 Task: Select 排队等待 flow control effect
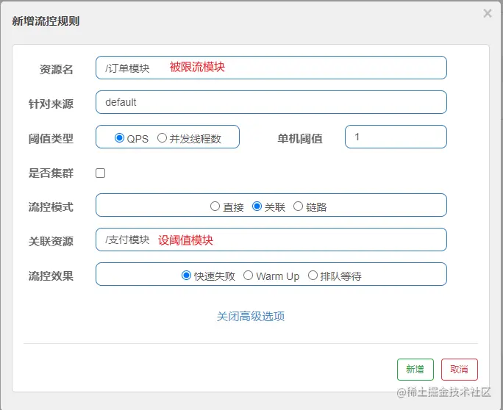coord(313,276)
